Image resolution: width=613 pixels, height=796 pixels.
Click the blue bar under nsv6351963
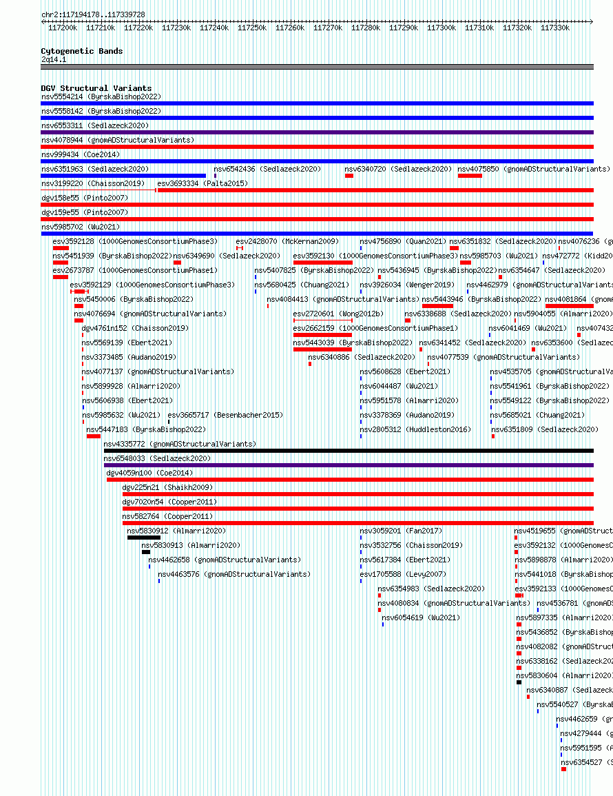pyautogui.click(x=123, y=176)
